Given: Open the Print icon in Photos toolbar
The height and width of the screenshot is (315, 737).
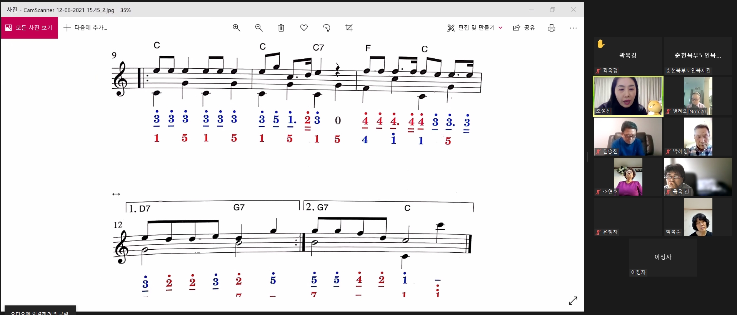Looking at the screenshot, I should tap(551, 28).
